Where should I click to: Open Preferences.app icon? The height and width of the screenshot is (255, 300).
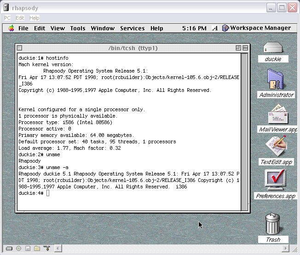pos(276,180)
